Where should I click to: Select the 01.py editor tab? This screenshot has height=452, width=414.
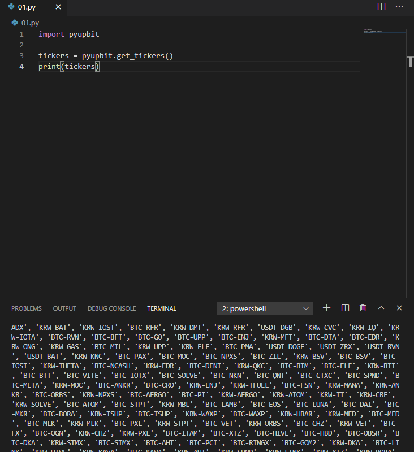tap(34, 7)
